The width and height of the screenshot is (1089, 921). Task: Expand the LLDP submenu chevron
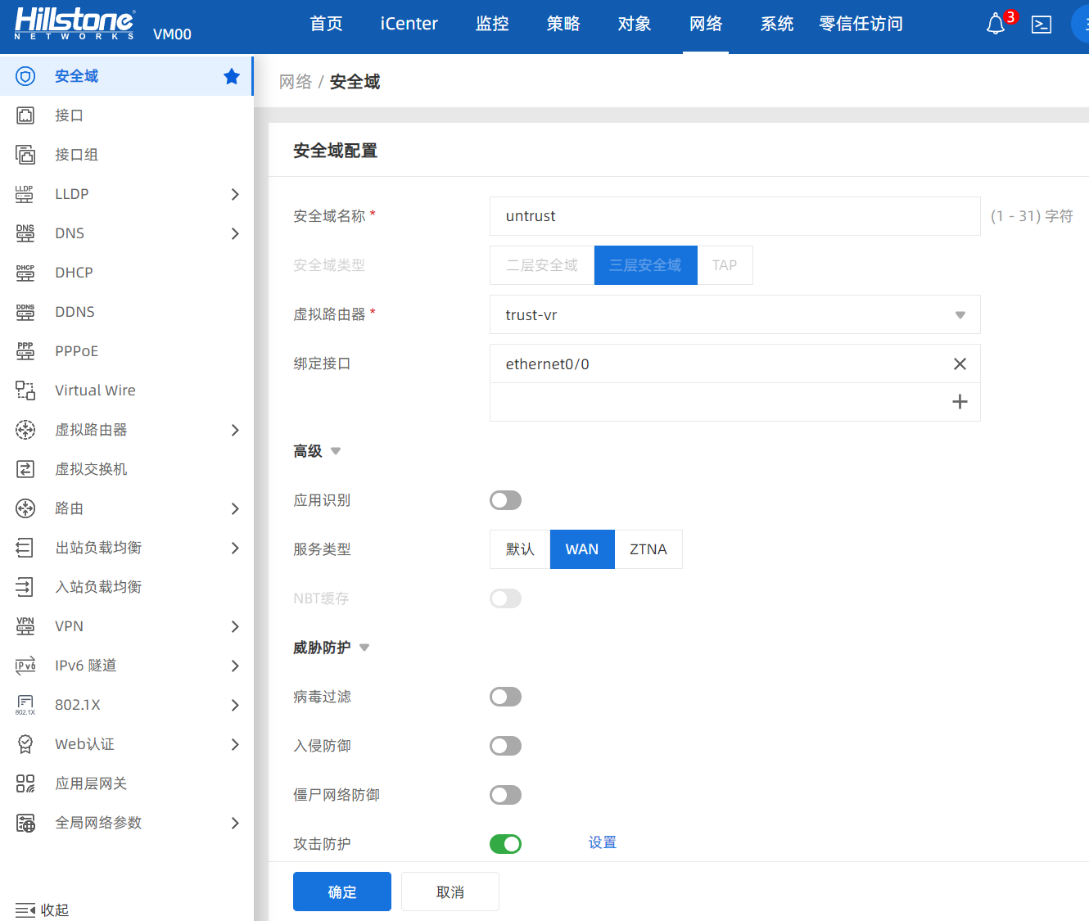[x=235, y=194]
